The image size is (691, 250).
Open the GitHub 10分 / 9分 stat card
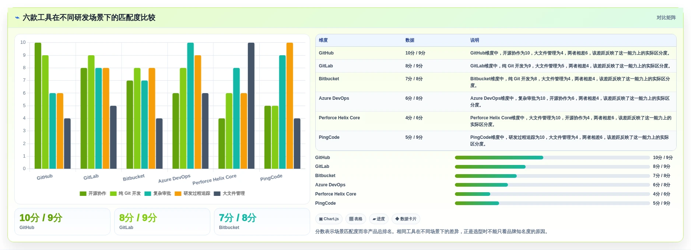pyautogui.click(x=62, y=222)
